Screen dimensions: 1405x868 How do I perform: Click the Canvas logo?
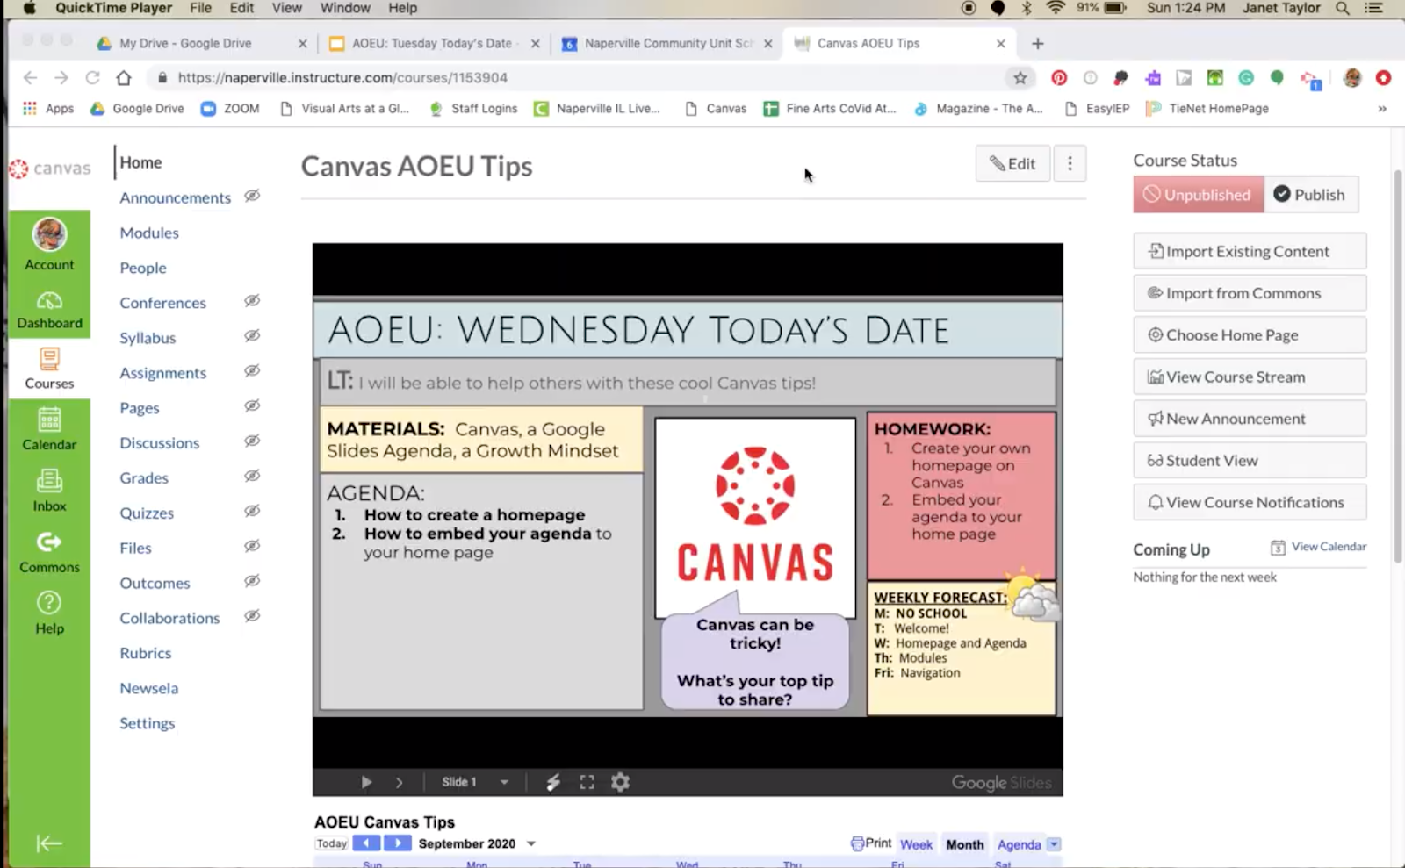pos(51,168)
